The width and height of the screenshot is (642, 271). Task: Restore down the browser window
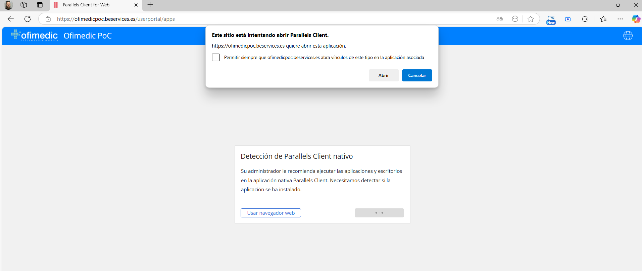618,5
